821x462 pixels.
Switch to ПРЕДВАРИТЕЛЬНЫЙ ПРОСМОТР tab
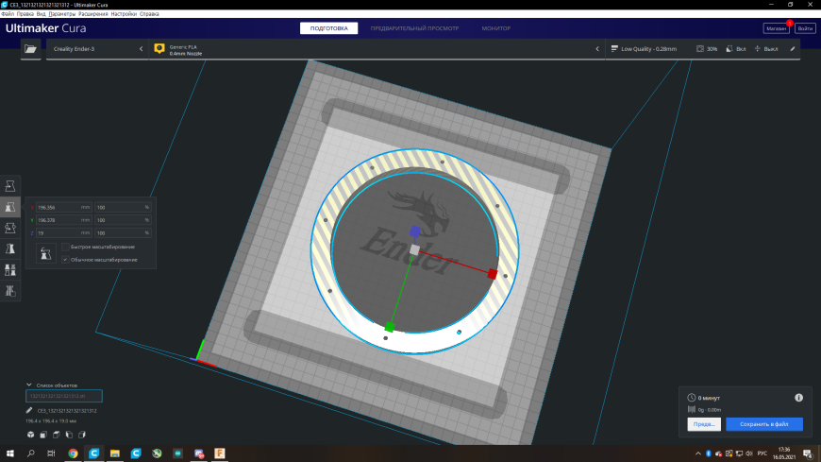click(x=414, y=28)
